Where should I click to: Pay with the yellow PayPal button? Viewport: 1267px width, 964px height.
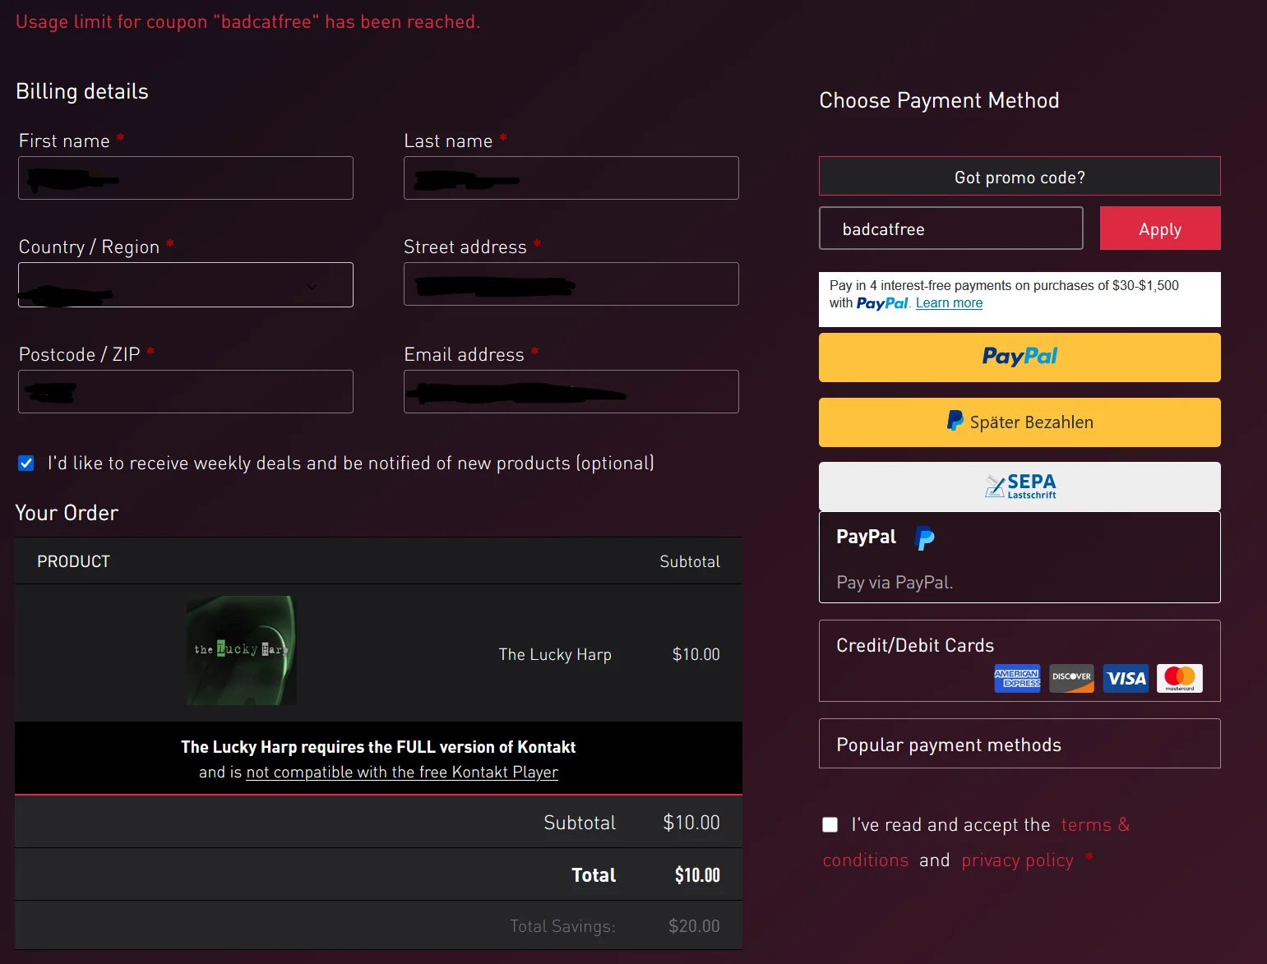pyautogui.click(x=1020, y=357)
